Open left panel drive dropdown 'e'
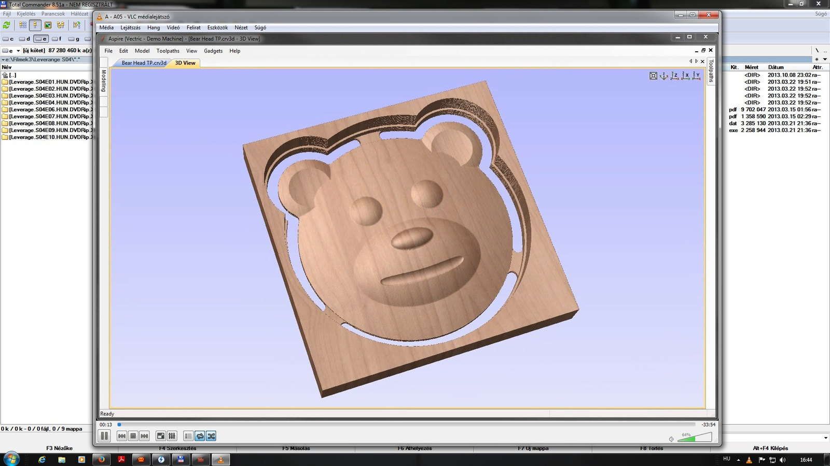 pyautogui.click(x=11, y=51)
